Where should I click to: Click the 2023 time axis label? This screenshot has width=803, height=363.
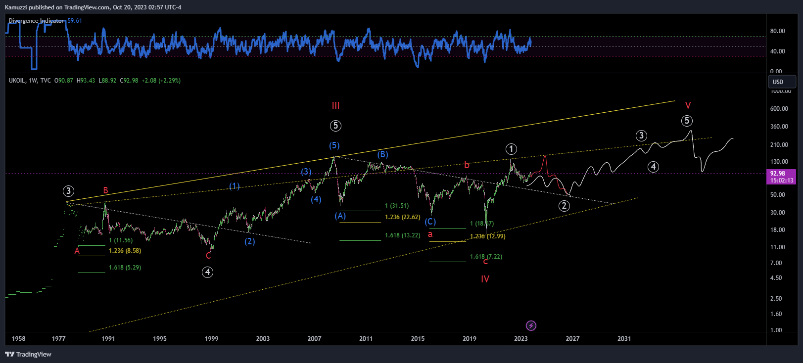click(520, 339)
